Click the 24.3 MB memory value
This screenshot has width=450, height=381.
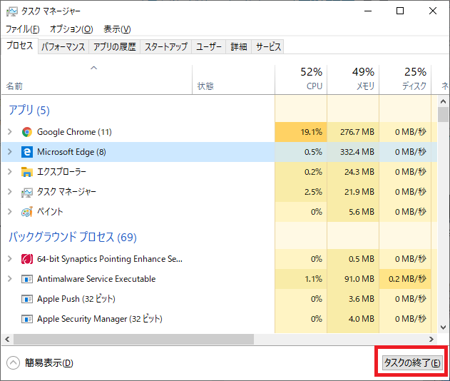[359, 172]
